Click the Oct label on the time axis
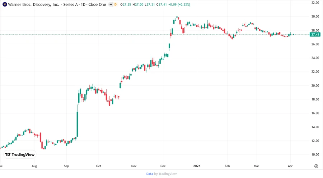Viewport: 323px width, 178px height. [x=98, y=166]
